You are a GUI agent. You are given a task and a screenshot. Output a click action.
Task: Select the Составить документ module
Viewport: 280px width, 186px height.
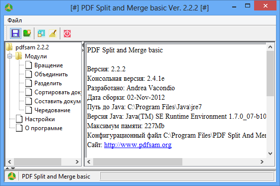(58, 101)
